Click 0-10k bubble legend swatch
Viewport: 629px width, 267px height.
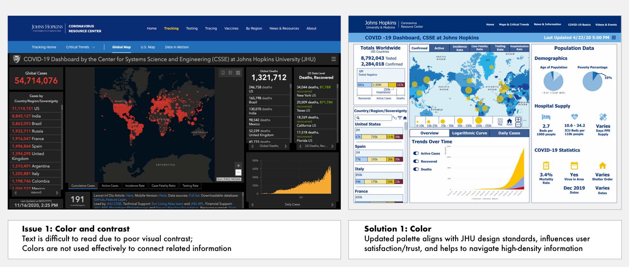click(418, 122)
